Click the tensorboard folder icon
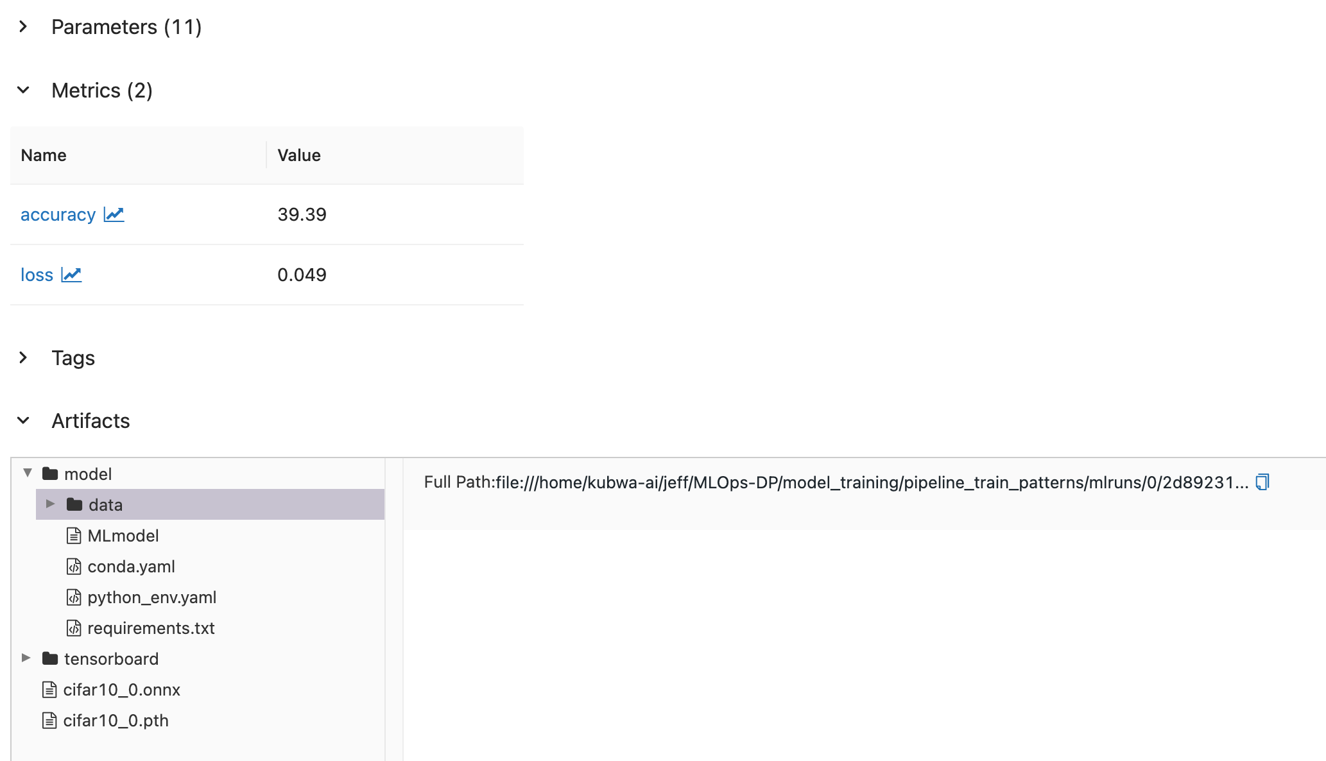Viewport: 1326px width, 761px height. point(50,659)
